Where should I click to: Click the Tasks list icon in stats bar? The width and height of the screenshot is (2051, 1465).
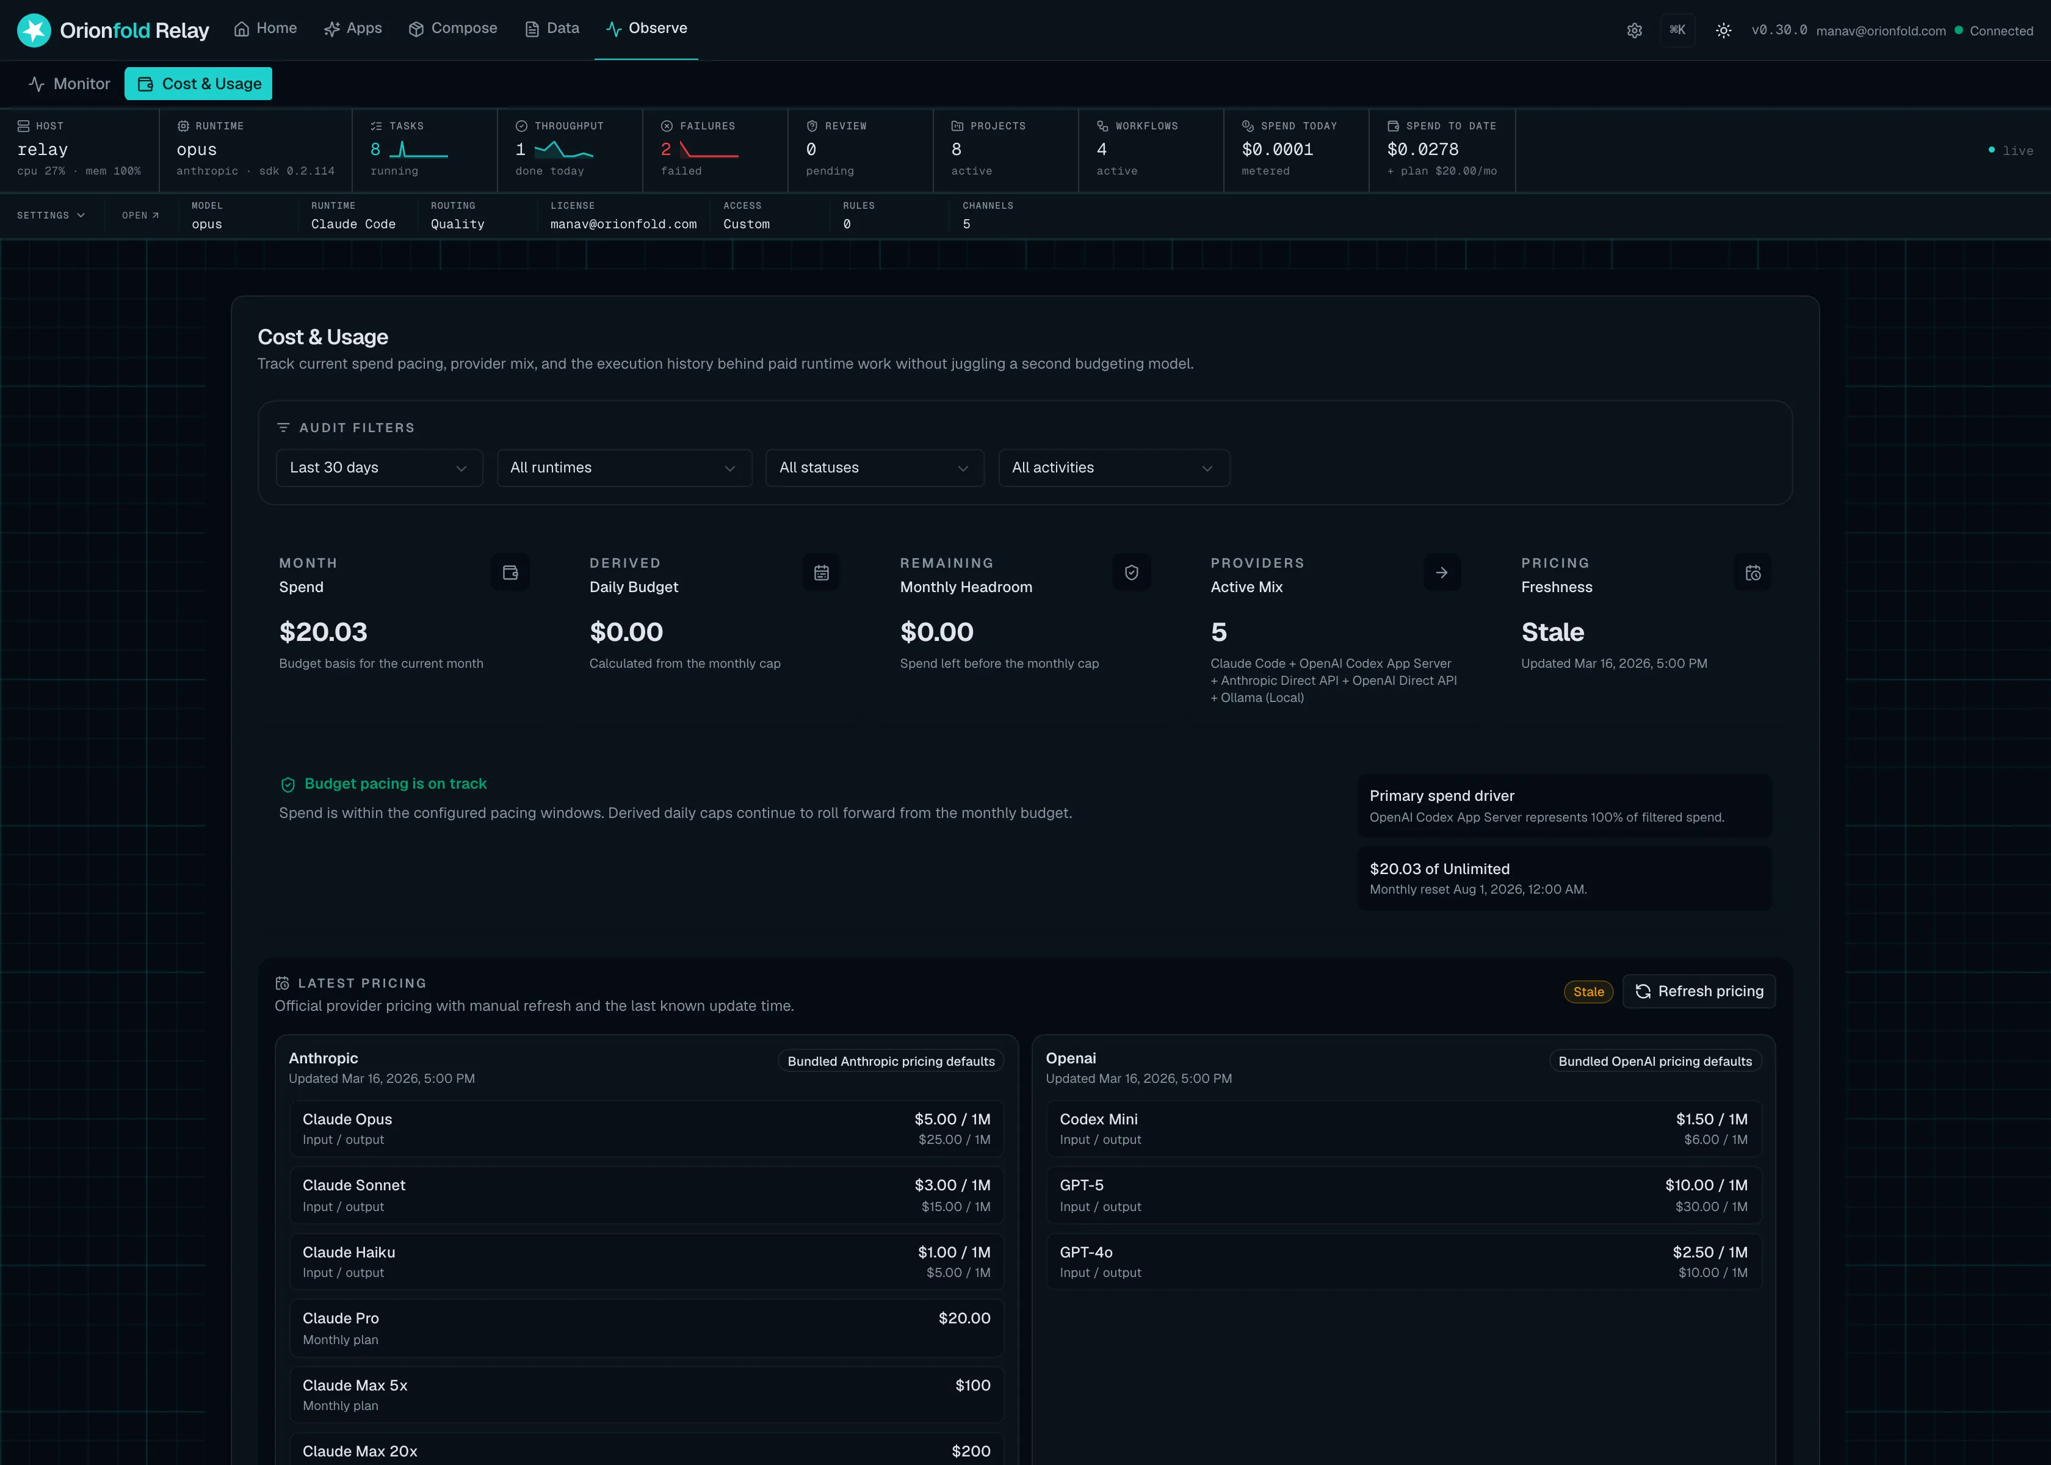(376, 126)
